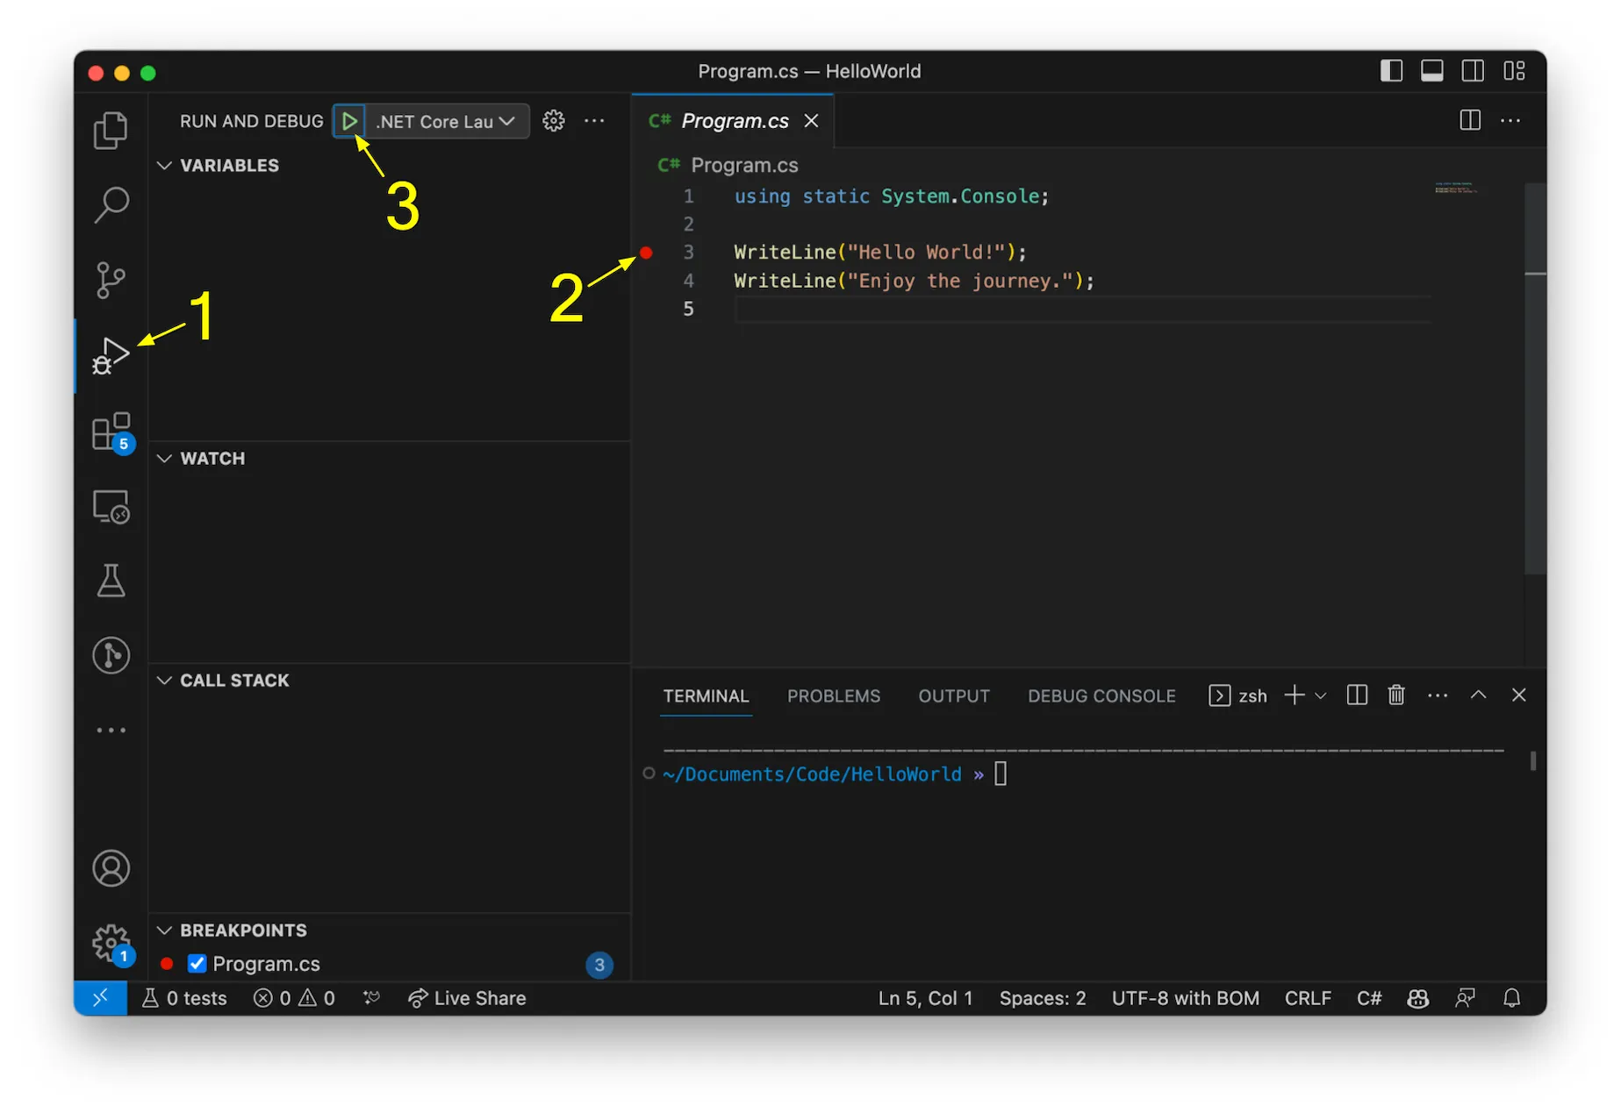Select the Program.cs breakpoint entry
This screenshot has width=1621, height=1113.
point(389,964)
